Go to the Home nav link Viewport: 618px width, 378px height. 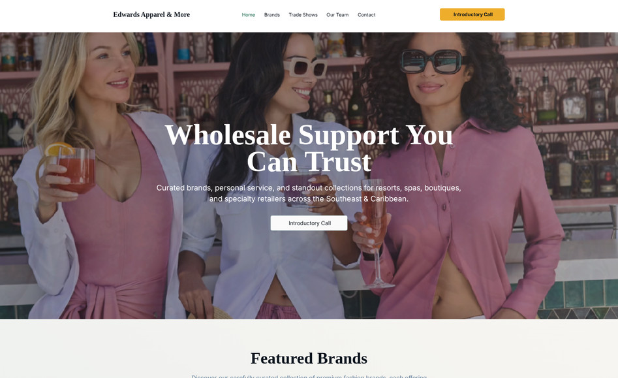click(x=248, y=15)
